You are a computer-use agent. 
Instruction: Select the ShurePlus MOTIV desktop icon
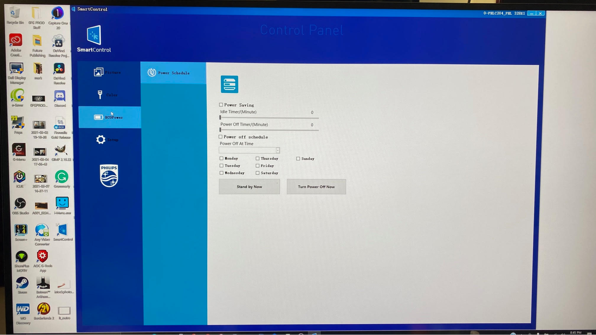22,262
